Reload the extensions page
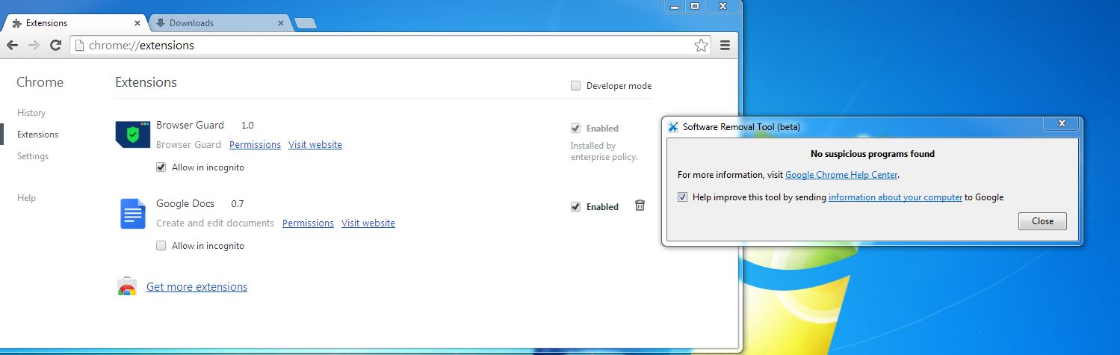Image resolution: width=1120 pixels, height=355 pixels. [x=55, y=46]
